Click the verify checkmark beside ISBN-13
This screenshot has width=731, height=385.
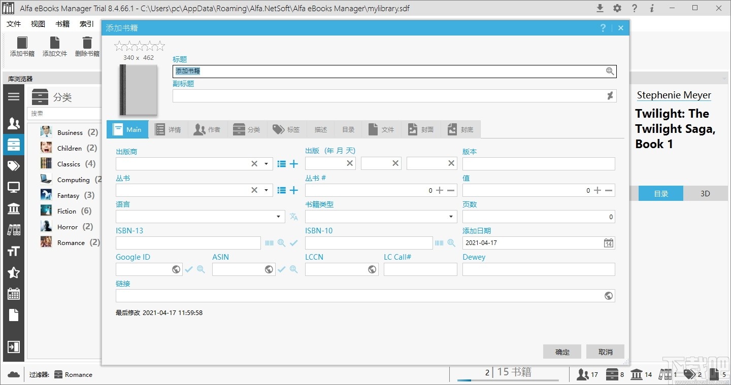(293, 243)
